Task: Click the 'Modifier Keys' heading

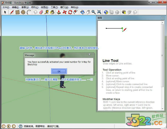Action: click(x=111, y=99)
